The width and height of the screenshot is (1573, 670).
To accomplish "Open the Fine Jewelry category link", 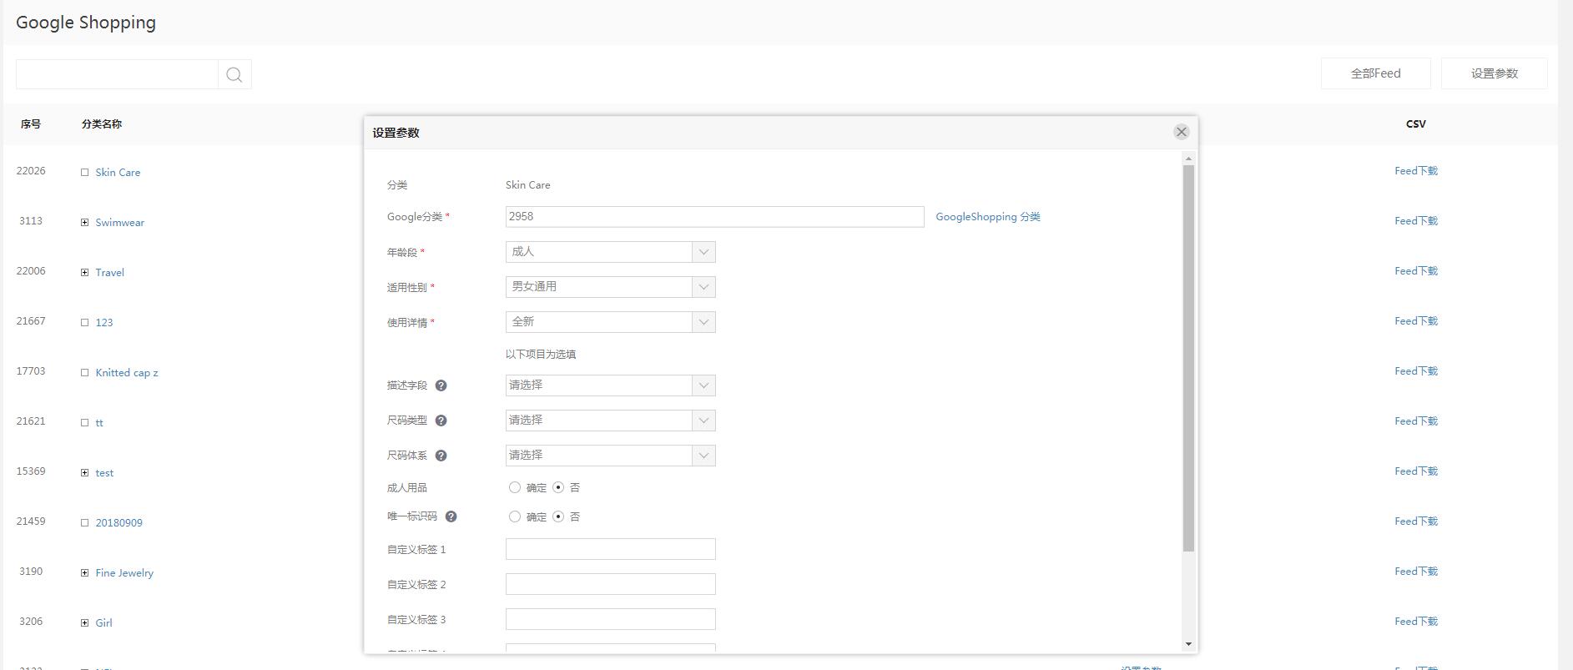I will click(x=124, y=573).
